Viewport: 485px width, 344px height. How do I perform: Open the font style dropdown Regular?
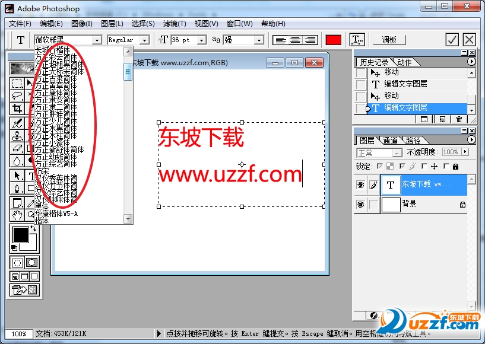pos(144,40)
